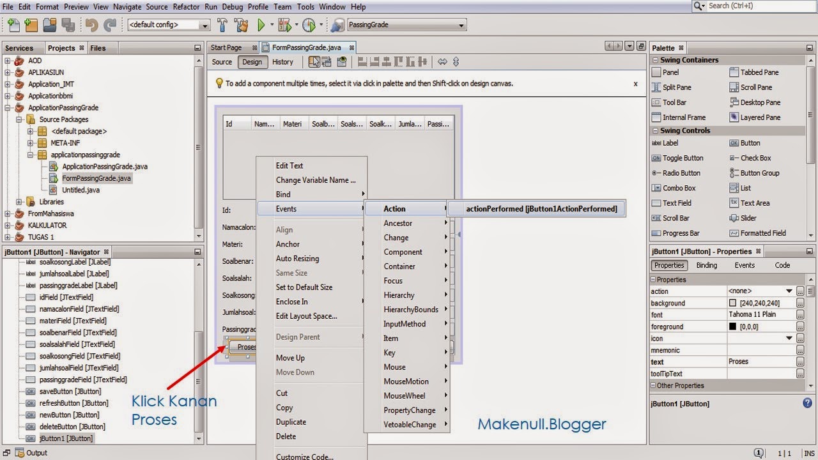
Task: Open the Refactor menu
Action: pyautogui.click(x=187, y=6)
